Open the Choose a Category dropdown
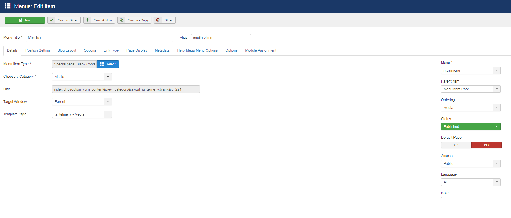 (82, 77)
